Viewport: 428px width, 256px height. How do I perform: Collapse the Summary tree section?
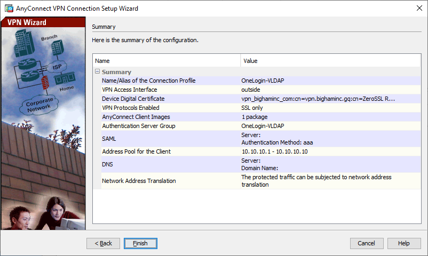[x=97, y=71]
